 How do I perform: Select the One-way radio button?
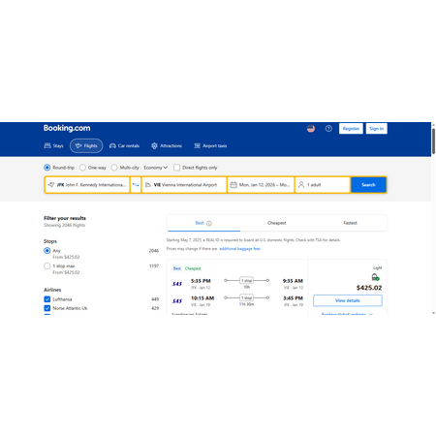coord(82,168)
